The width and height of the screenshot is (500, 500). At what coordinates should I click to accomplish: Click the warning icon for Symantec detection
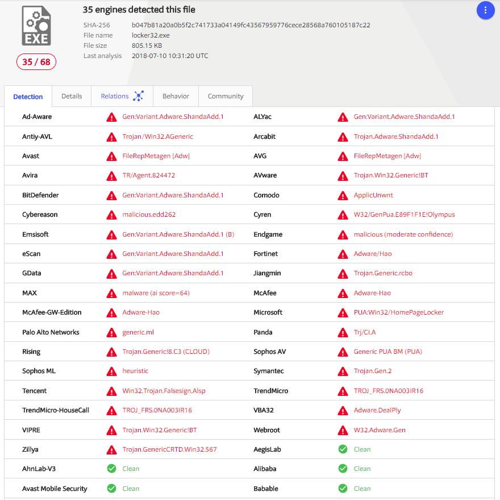[x=343, y=371]
